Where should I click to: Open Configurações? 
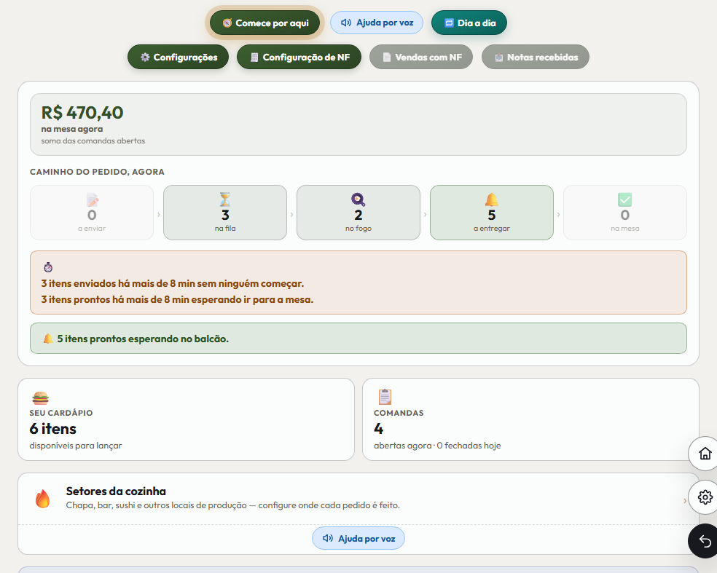(x=178, y=57)
